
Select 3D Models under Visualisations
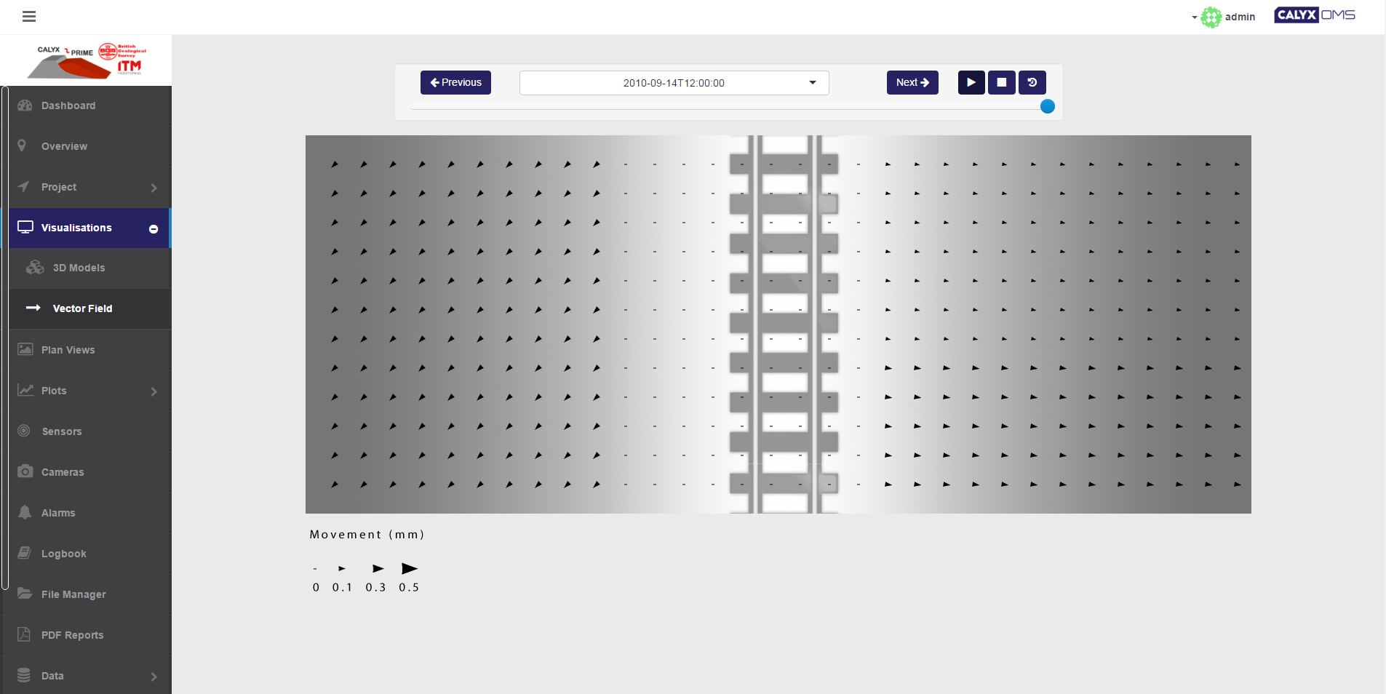79,268
